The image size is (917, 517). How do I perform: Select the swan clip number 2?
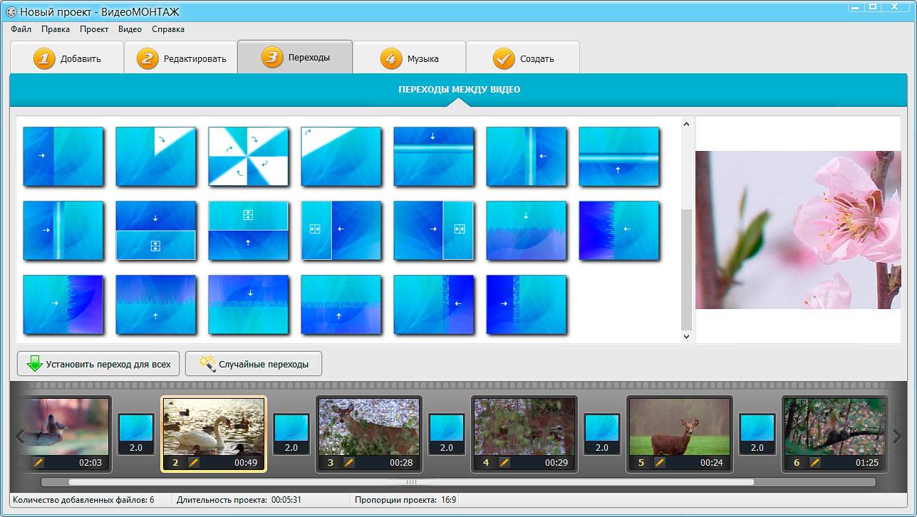214,434
